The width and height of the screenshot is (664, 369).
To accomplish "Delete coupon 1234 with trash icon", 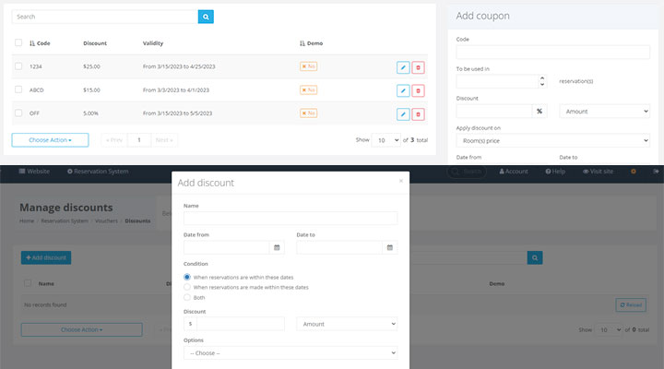I will (418, 67).
